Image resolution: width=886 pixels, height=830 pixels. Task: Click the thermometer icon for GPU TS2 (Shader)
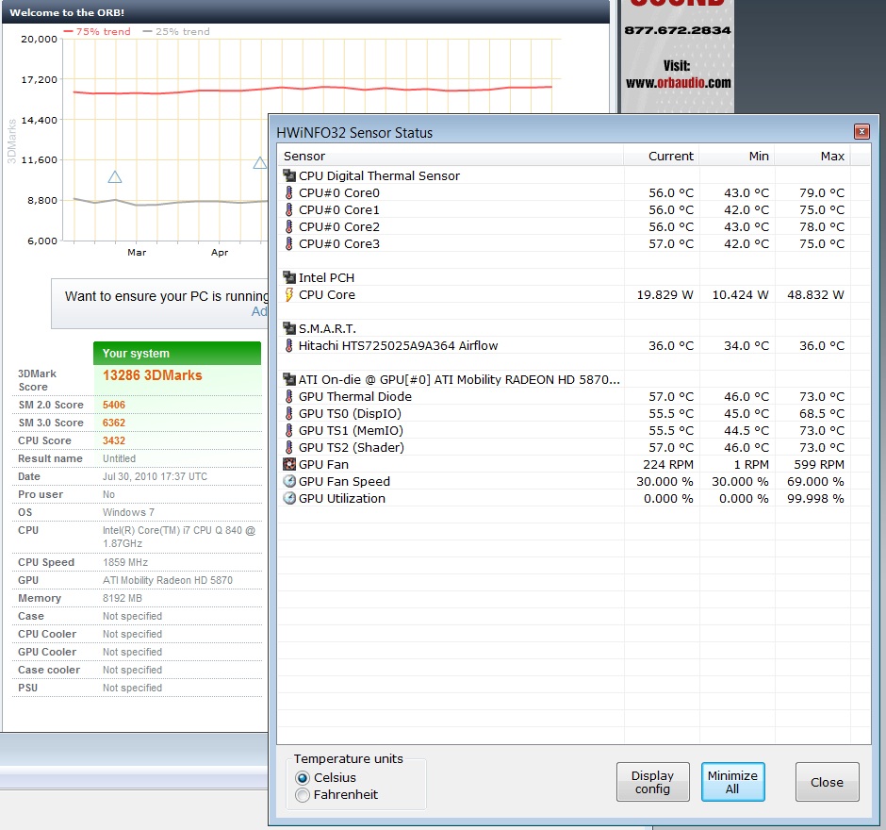tap(289, 447)
